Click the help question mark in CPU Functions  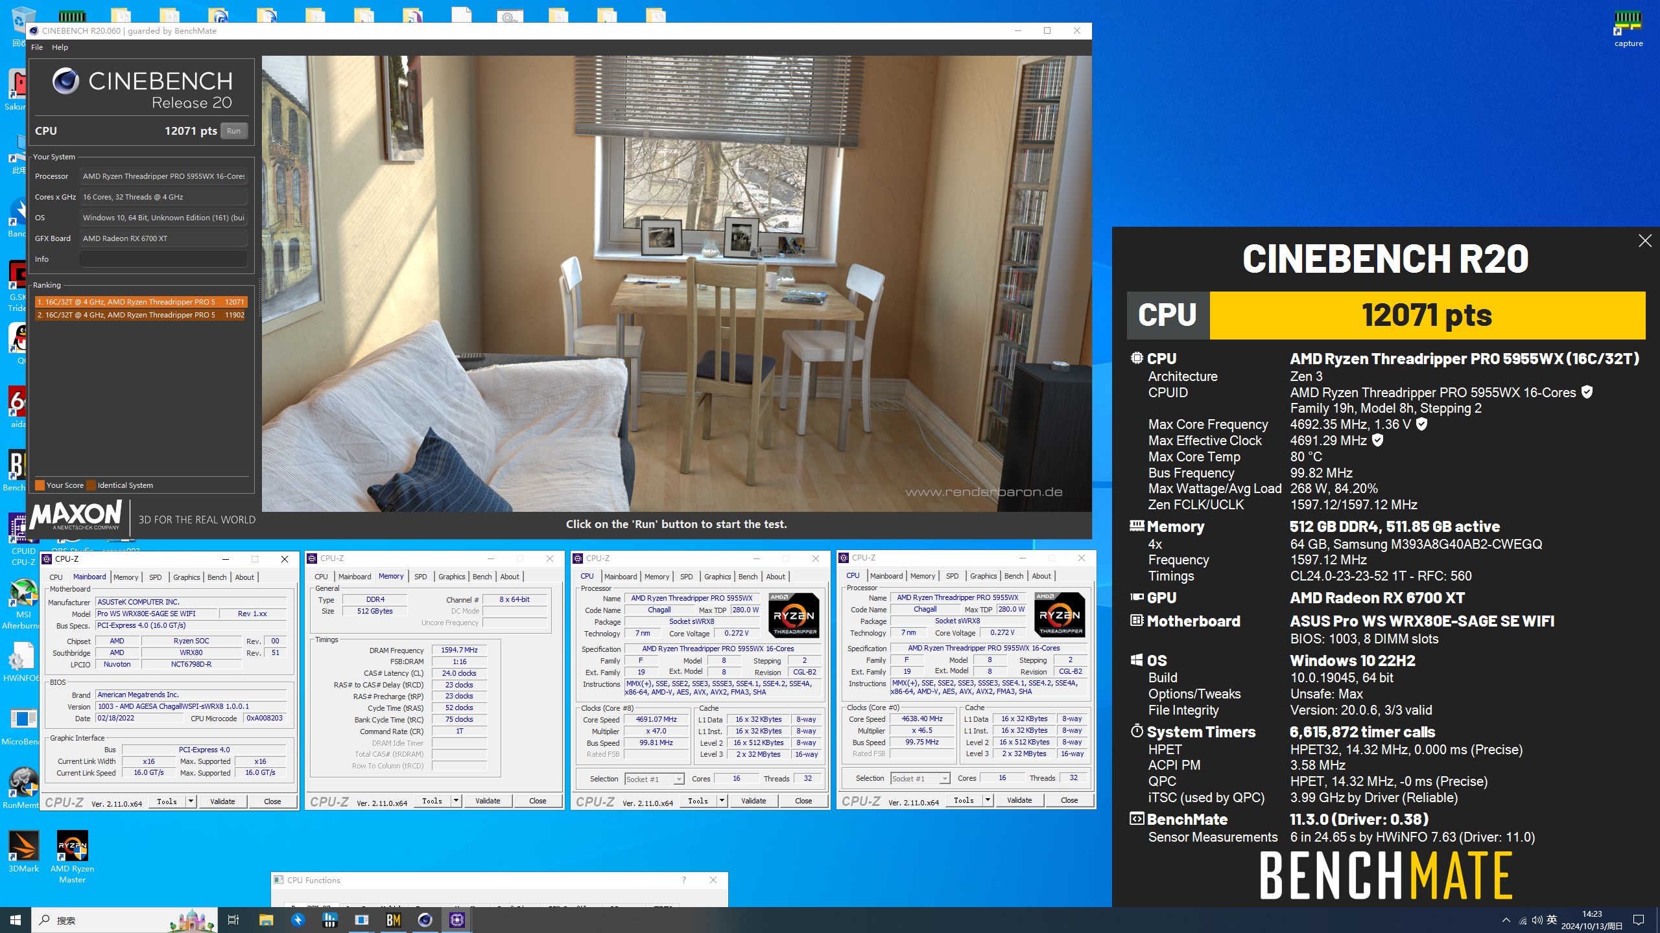click(x=684, y=880)
